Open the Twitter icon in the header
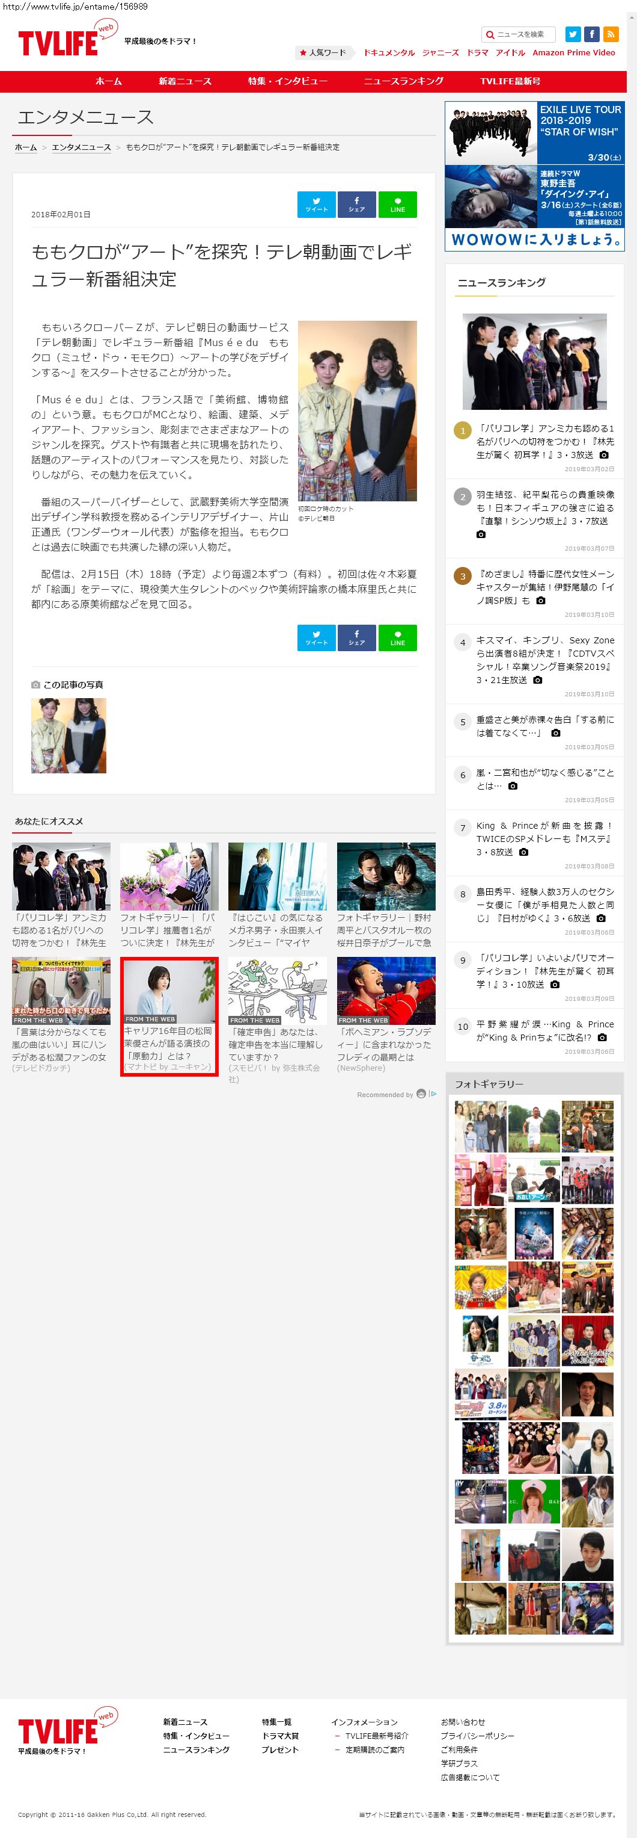The width and height of the screenshot is (637, 1838). 573,34
